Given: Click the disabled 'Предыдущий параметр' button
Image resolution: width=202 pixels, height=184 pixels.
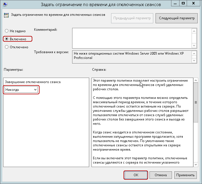Looking at the screenshot, I should tap(132, 18).
